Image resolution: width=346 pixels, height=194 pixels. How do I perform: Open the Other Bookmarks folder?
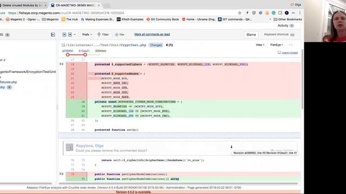click(x=288, y=19)
